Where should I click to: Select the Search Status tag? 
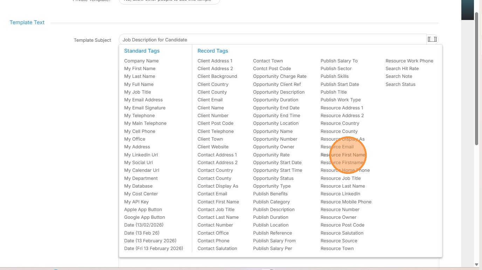[x=401, y=84]
